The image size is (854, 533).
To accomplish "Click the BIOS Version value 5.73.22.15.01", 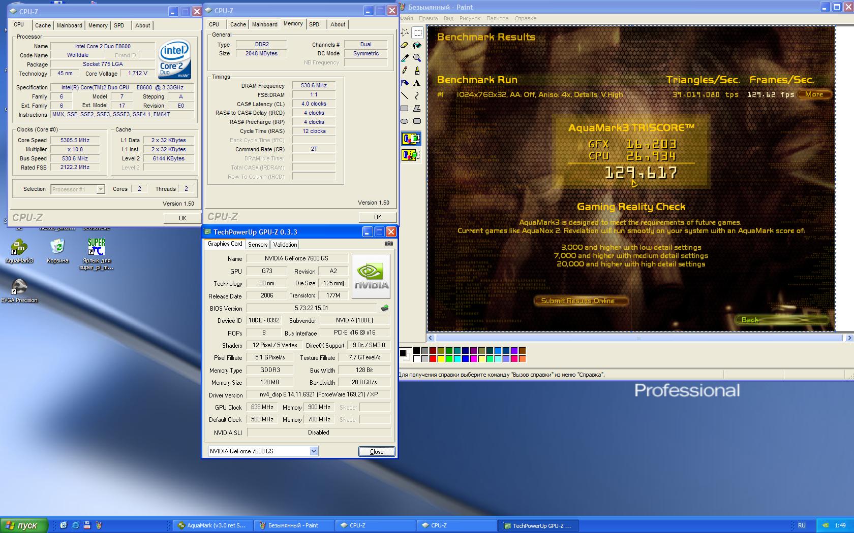I will click(x=311, y=308).
